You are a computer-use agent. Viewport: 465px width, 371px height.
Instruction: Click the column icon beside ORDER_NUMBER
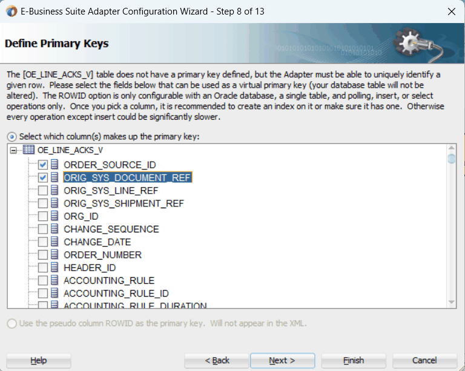(54, 255)
